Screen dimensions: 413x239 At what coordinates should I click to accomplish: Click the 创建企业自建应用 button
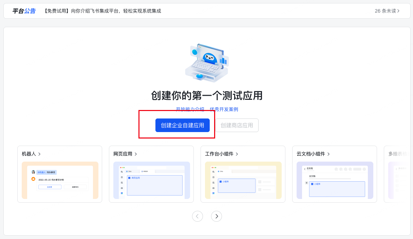point(183,125)
